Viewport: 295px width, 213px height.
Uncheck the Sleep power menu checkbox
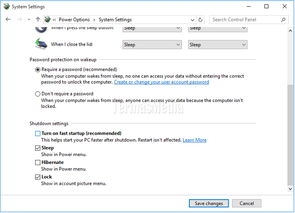click(x=38, y=148)
